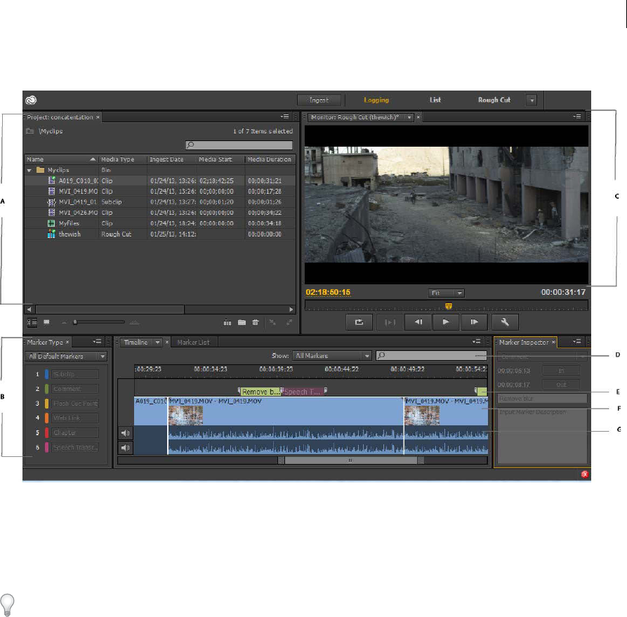This screenshot has width=627, height=617.
Task: Open the Project panel menu icon
Action: point(284,117)
